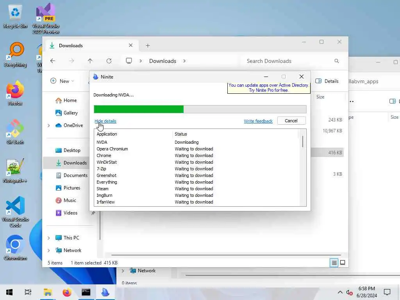
Task: Click horizontal scrollbar in Downloads window
Action: click(x=226, y=255)
